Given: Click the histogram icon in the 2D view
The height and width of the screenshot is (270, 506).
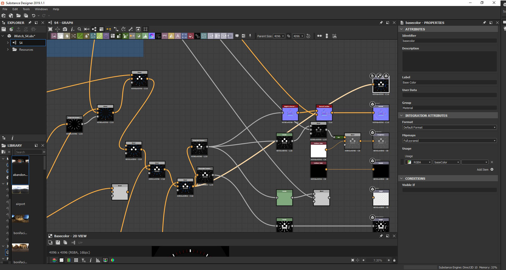Looking at the screenshot, I should 98,260.
